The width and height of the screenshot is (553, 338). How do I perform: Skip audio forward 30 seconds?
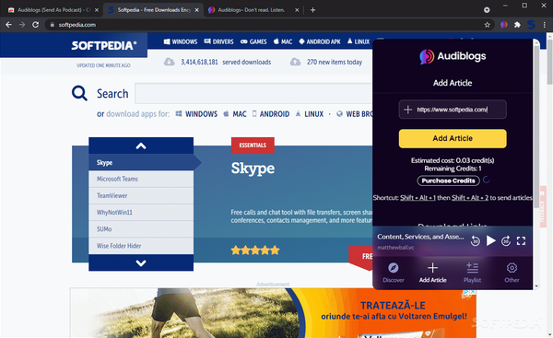506,240
